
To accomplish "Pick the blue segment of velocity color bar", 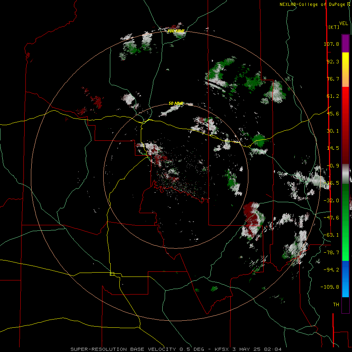I will click(x=345, y=279).
